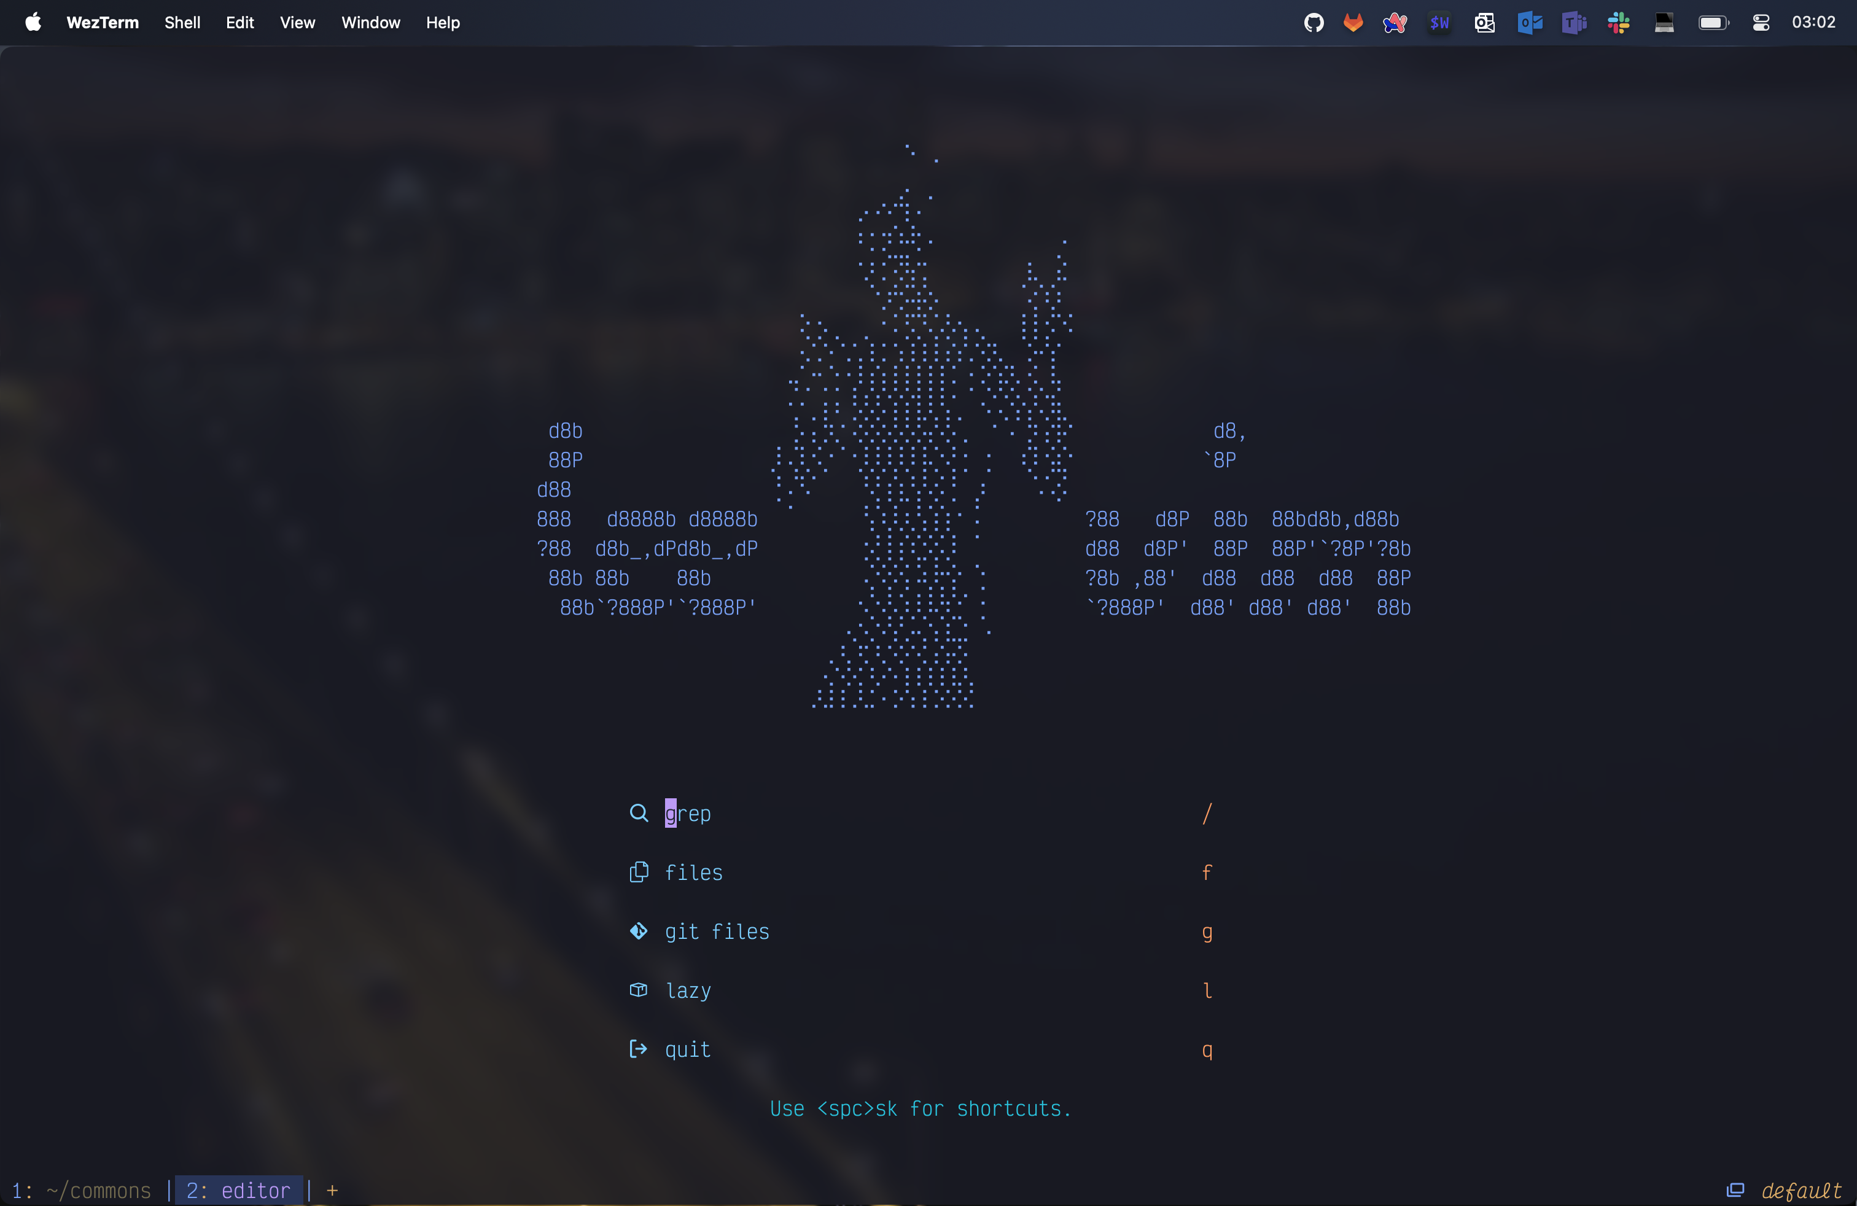Click the blue Outlook menu bar icon
The image size is (1857, 1206).
(x=1530, y=23)
